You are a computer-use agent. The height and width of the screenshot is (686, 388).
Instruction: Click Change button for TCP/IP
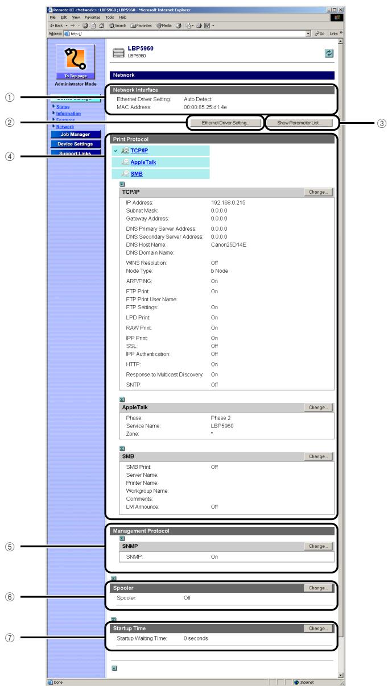319,192
